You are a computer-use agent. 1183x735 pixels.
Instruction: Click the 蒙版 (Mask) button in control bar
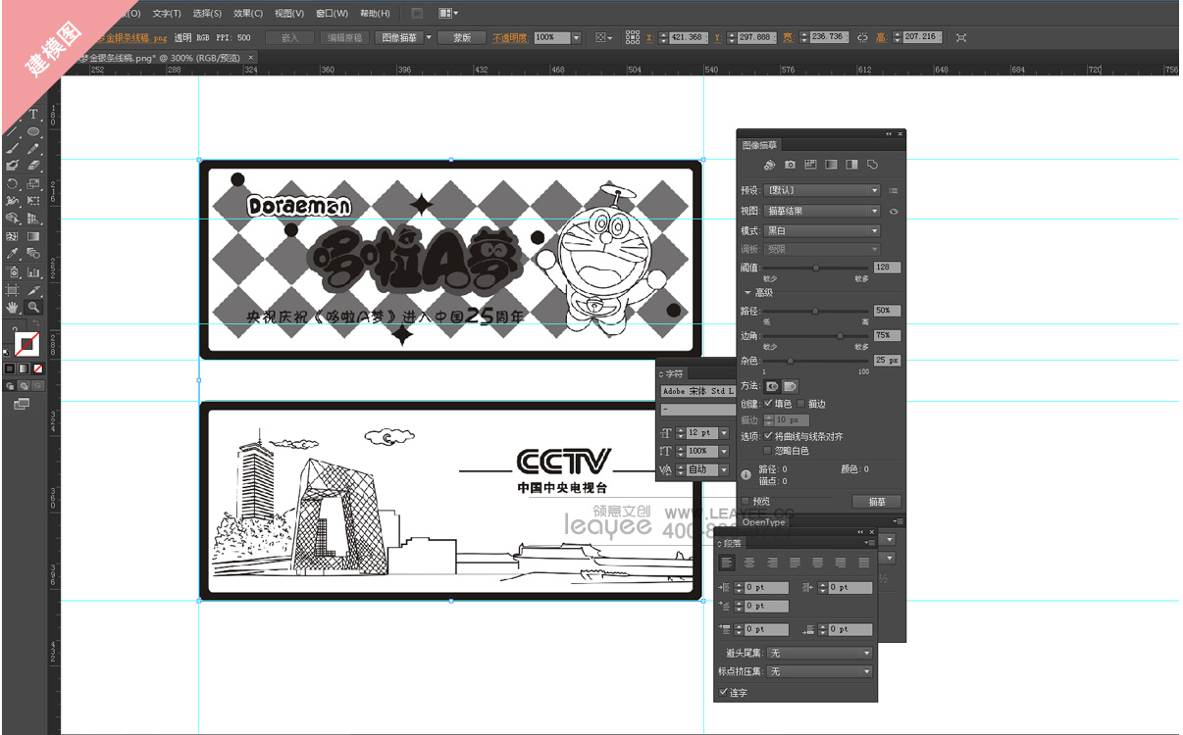click(461, 37)
